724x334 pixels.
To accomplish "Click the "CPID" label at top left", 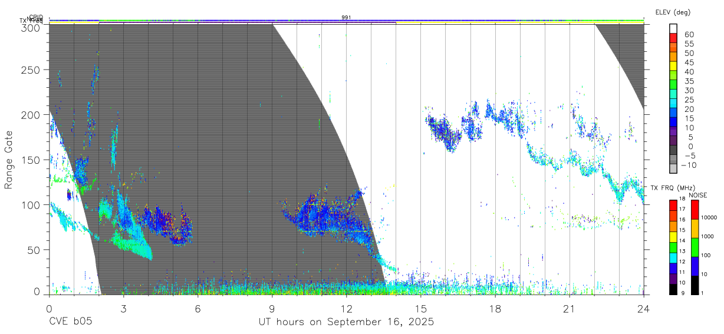I will [36, 17].
